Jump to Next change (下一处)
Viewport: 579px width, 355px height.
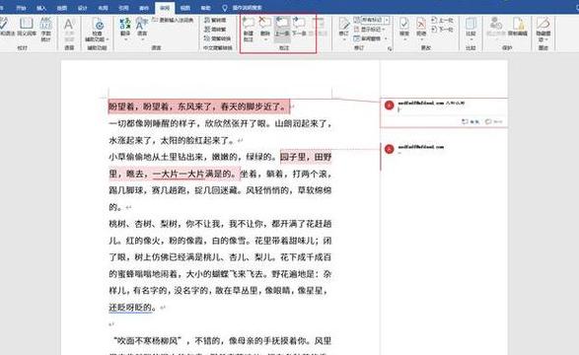(x=442, y=30)
